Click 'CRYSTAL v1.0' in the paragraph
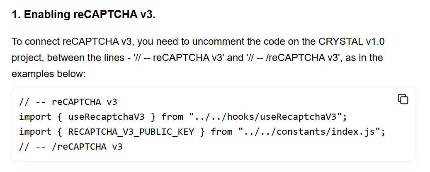Screen dimensions: 430x172 click(351, 41)
